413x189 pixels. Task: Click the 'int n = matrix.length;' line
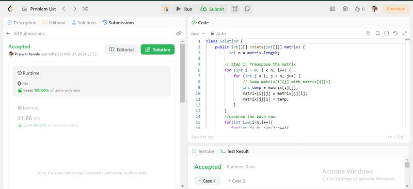[x=254, y=53]
